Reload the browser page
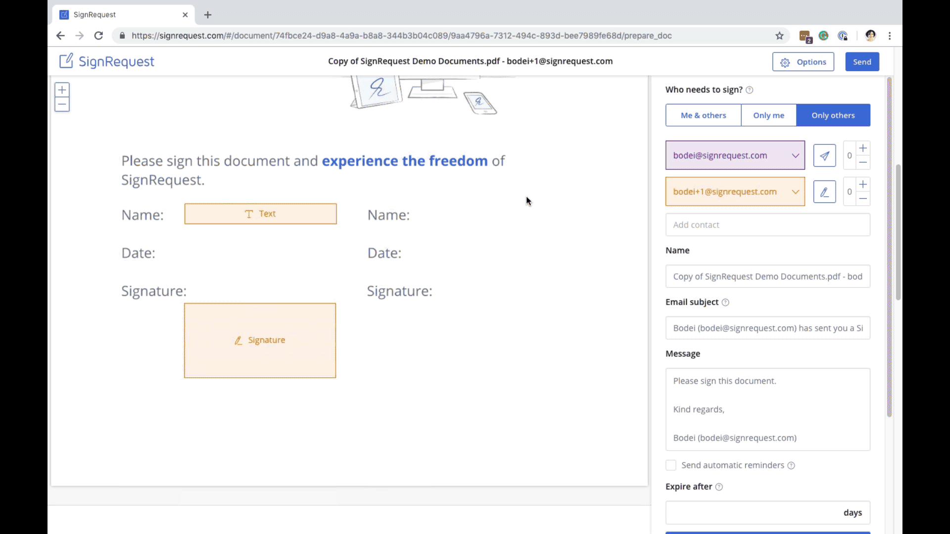The image size is (950, 534). click(x=98, y=36)
